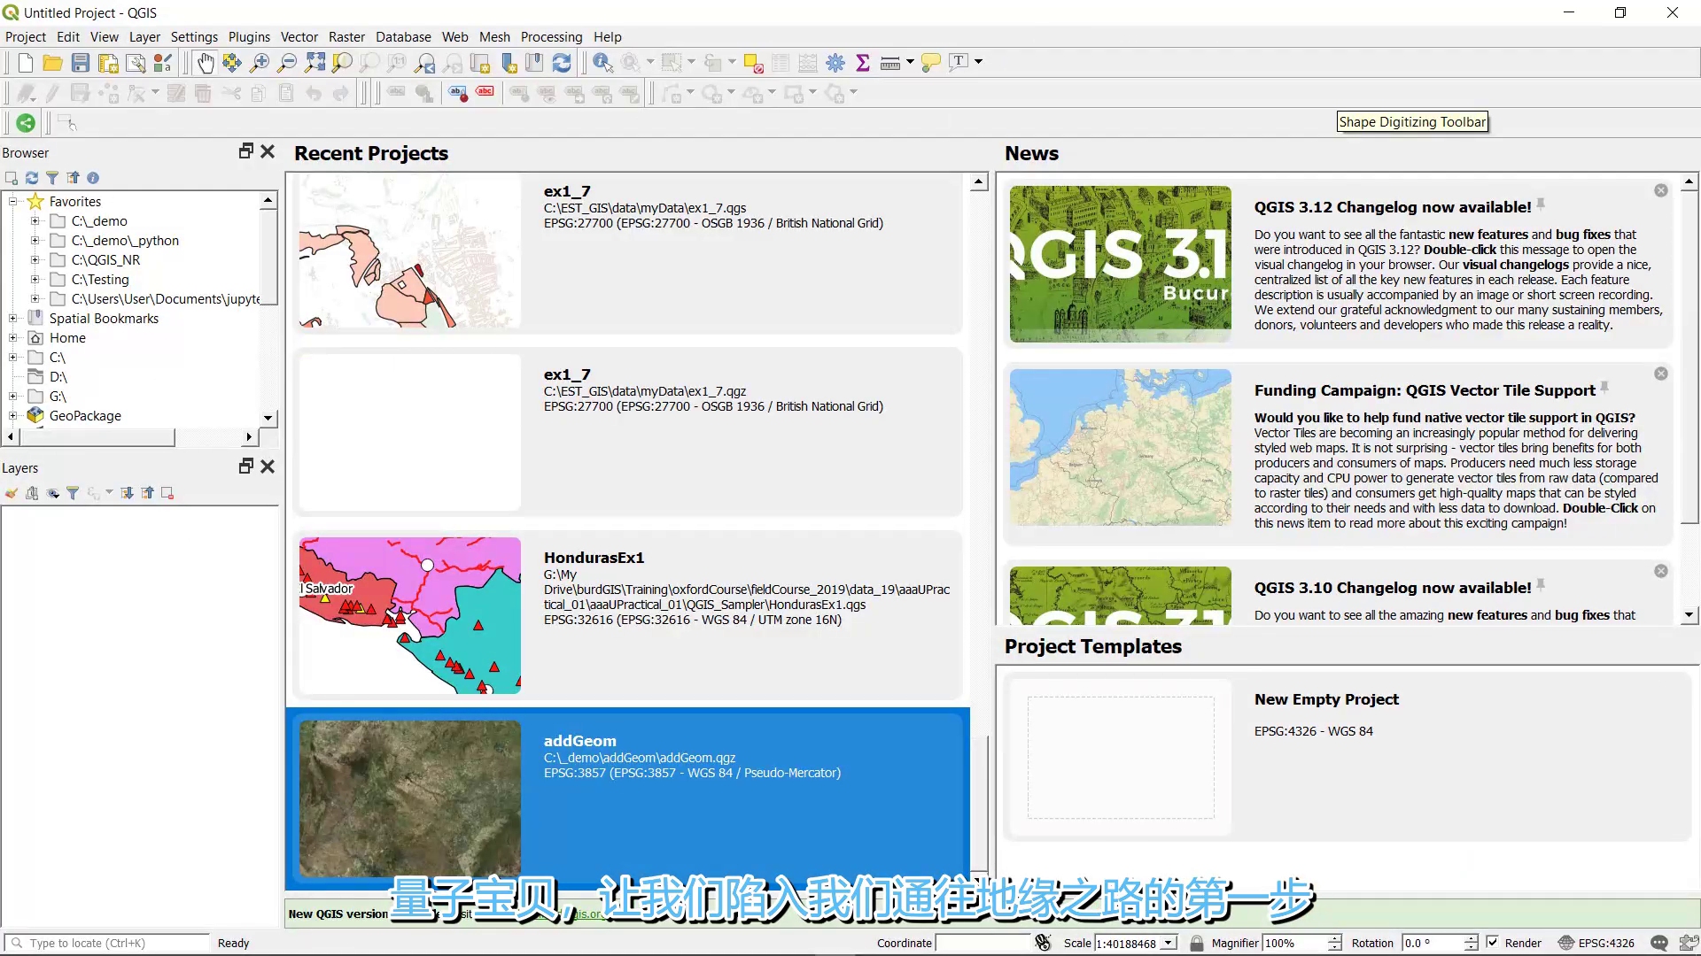The width and height of the screenshot is (1701, 956).
Task: Open the Scale dropdown
Action: (x=1167, y=943)
